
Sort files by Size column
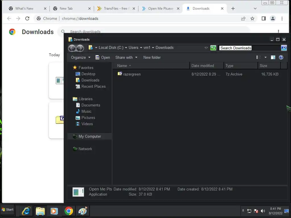click(269, 66)
